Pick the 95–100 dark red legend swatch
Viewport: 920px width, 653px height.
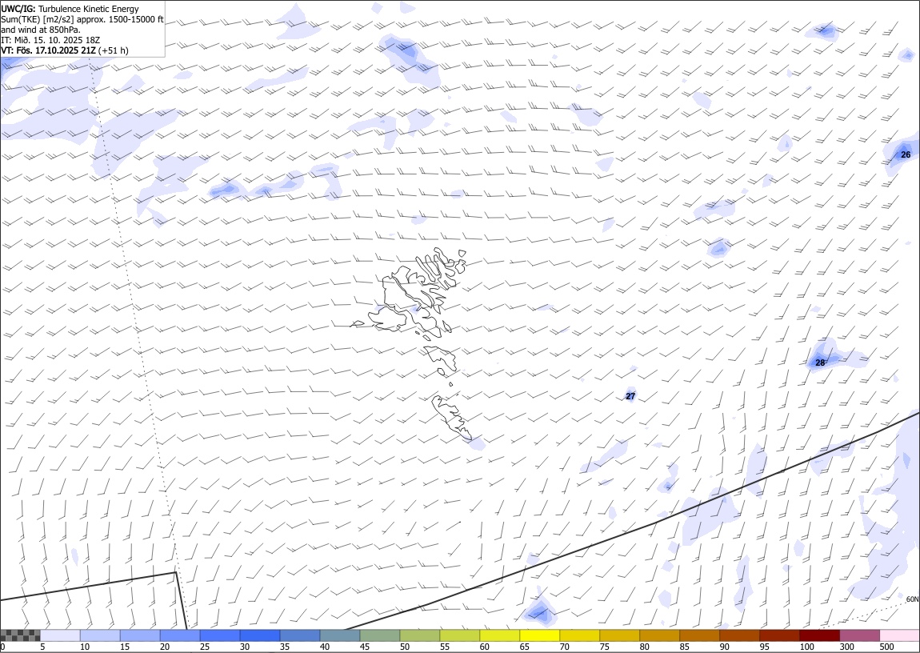(779, 635)
